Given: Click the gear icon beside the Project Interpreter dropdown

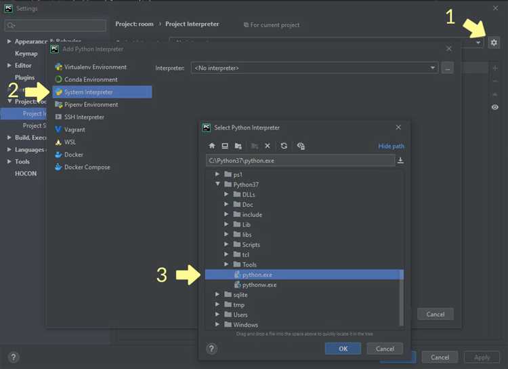Looking at the screenshot, I should click(x=493, y=43).
